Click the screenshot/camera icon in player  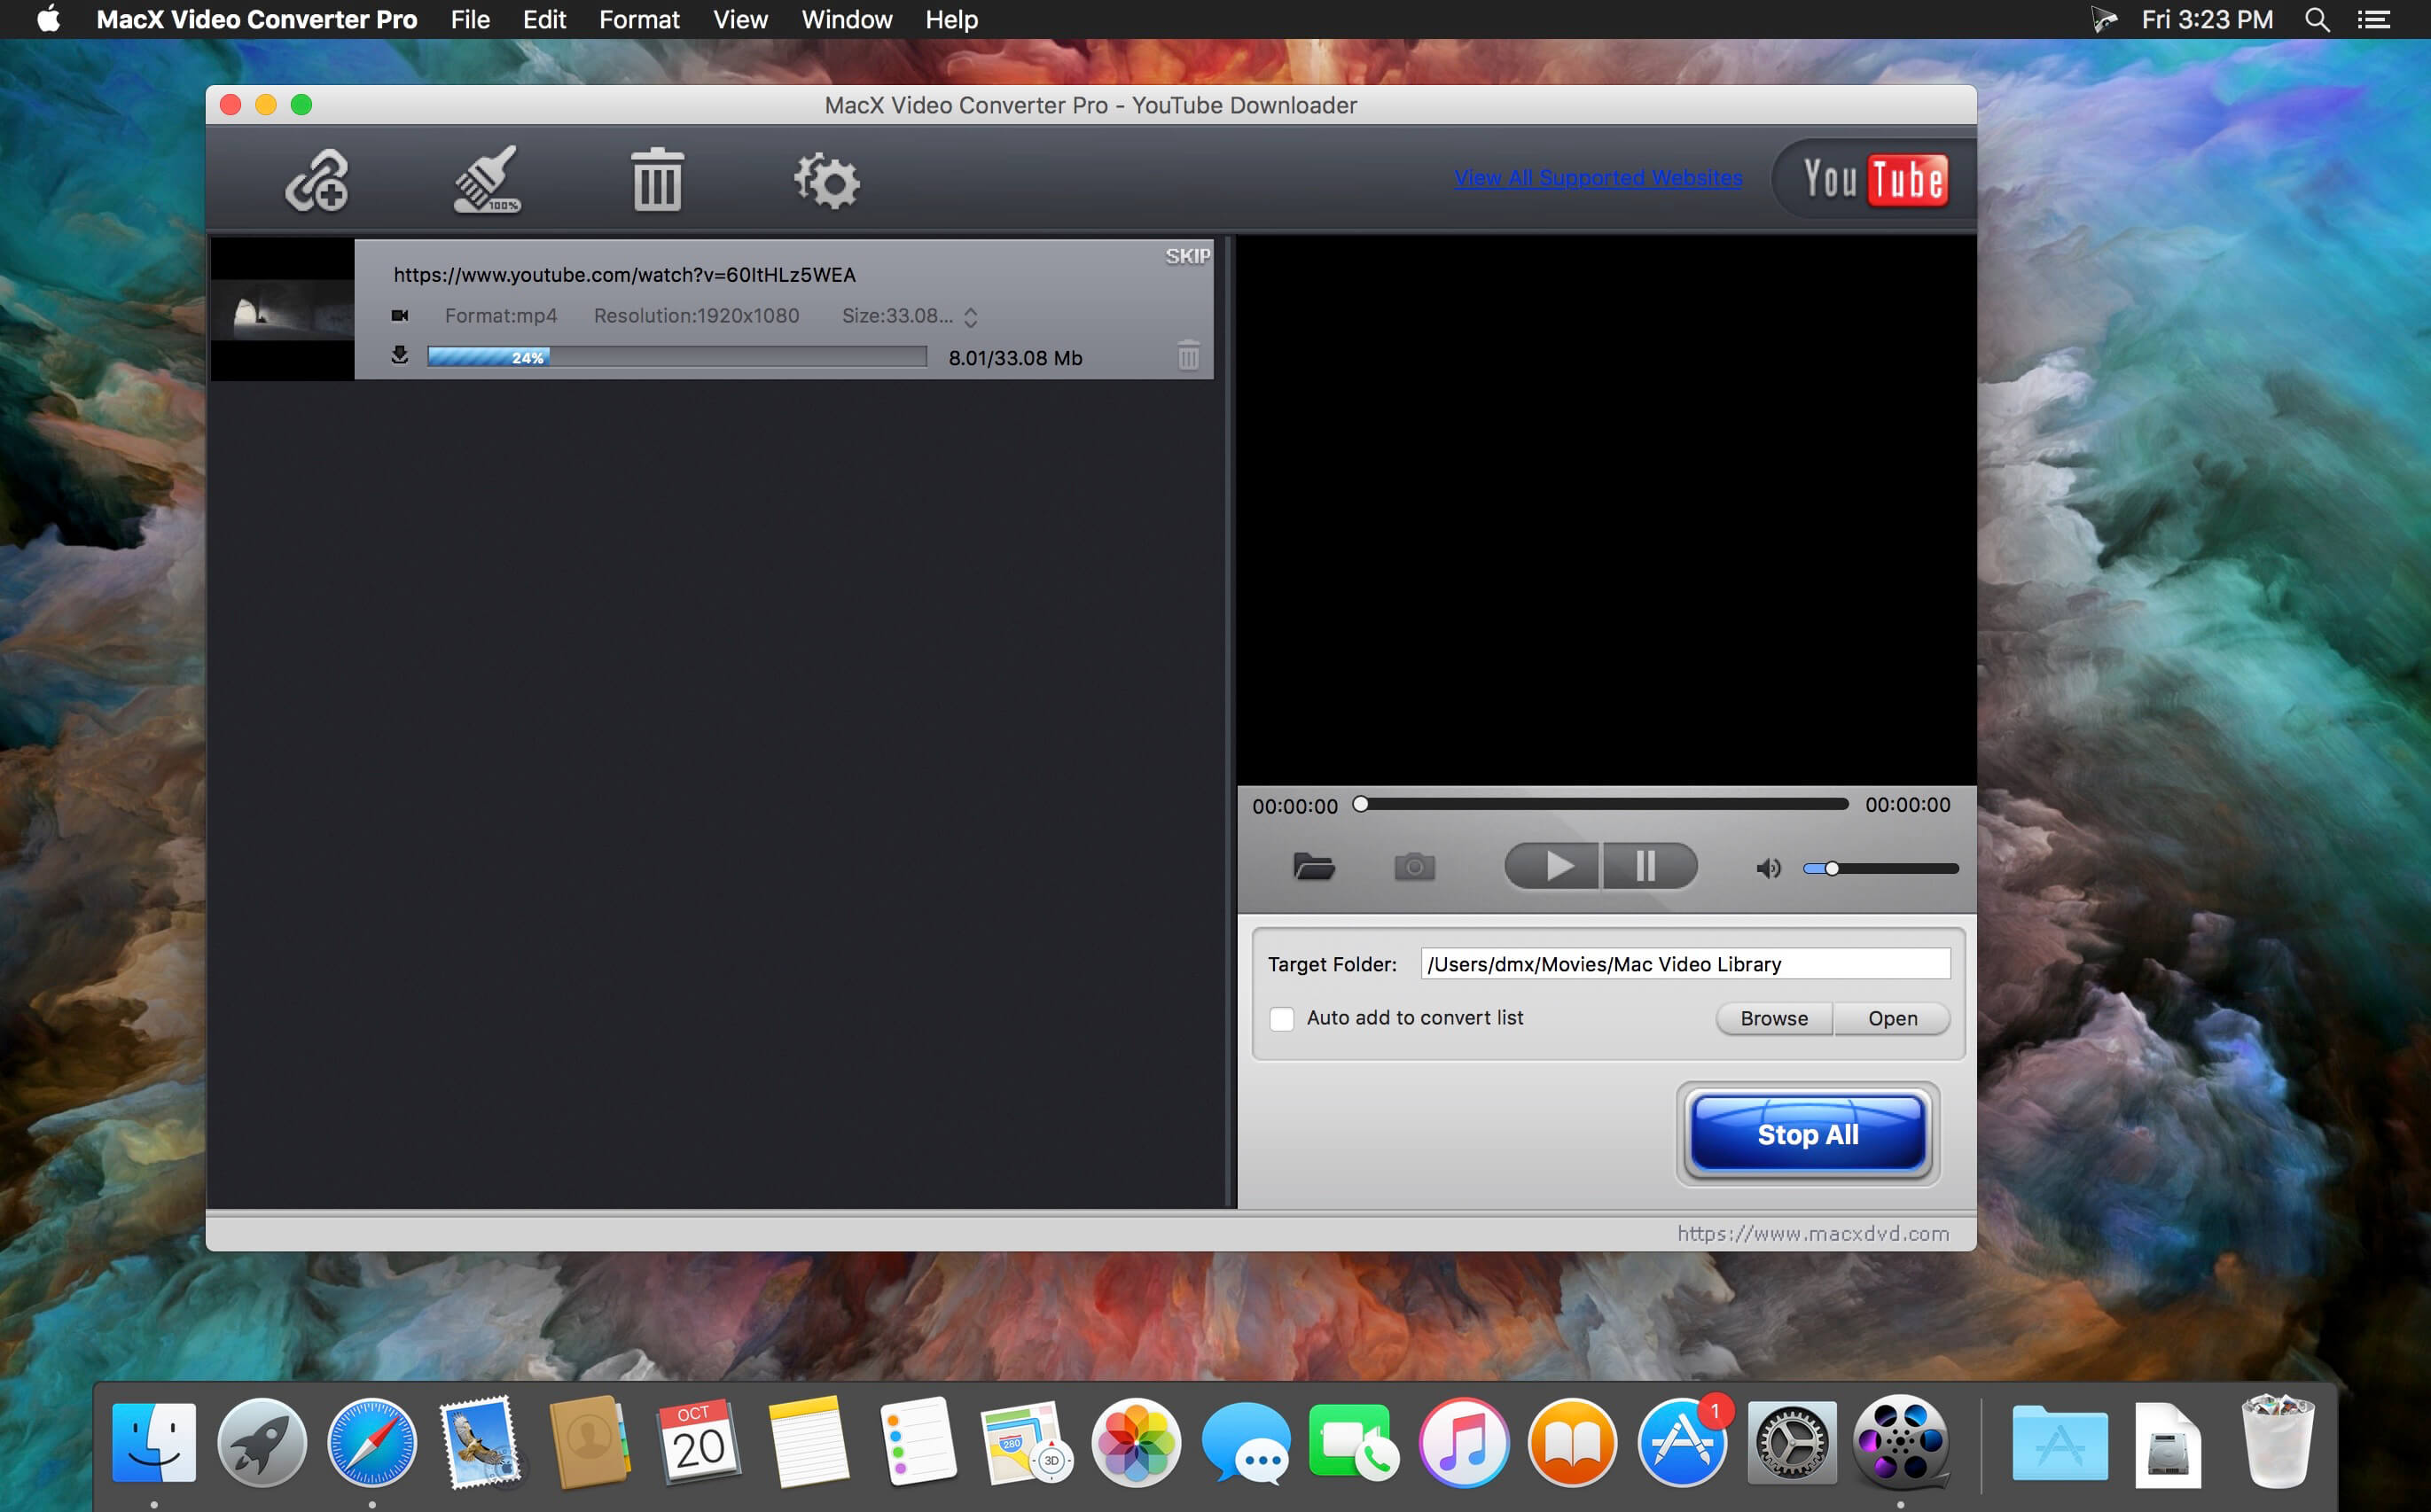click(1415, 864)
